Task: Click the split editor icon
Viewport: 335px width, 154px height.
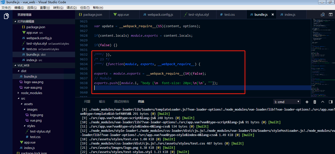Action: pyautogui.click(x=330, y=14)
